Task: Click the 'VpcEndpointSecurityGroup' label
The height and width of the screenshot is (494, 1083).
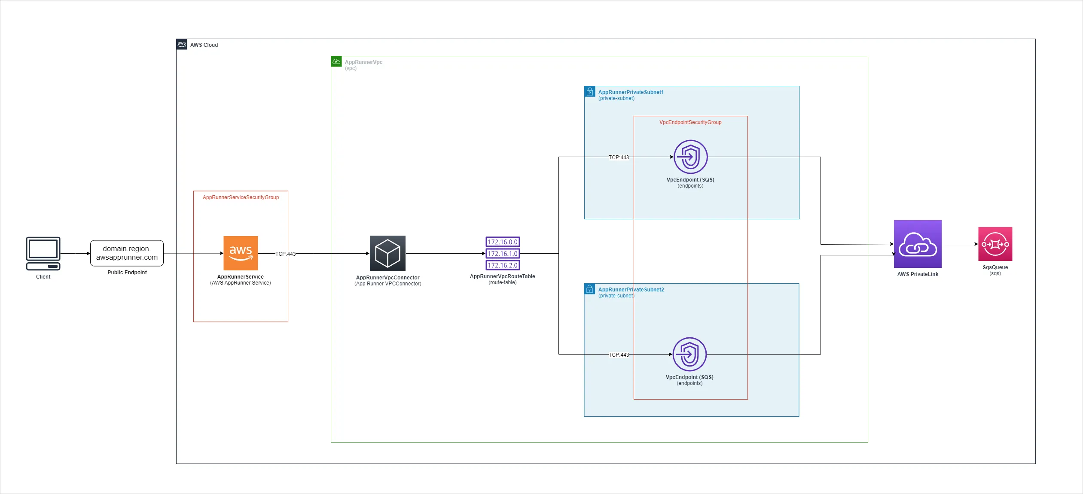Action: (x=690, y=122)
